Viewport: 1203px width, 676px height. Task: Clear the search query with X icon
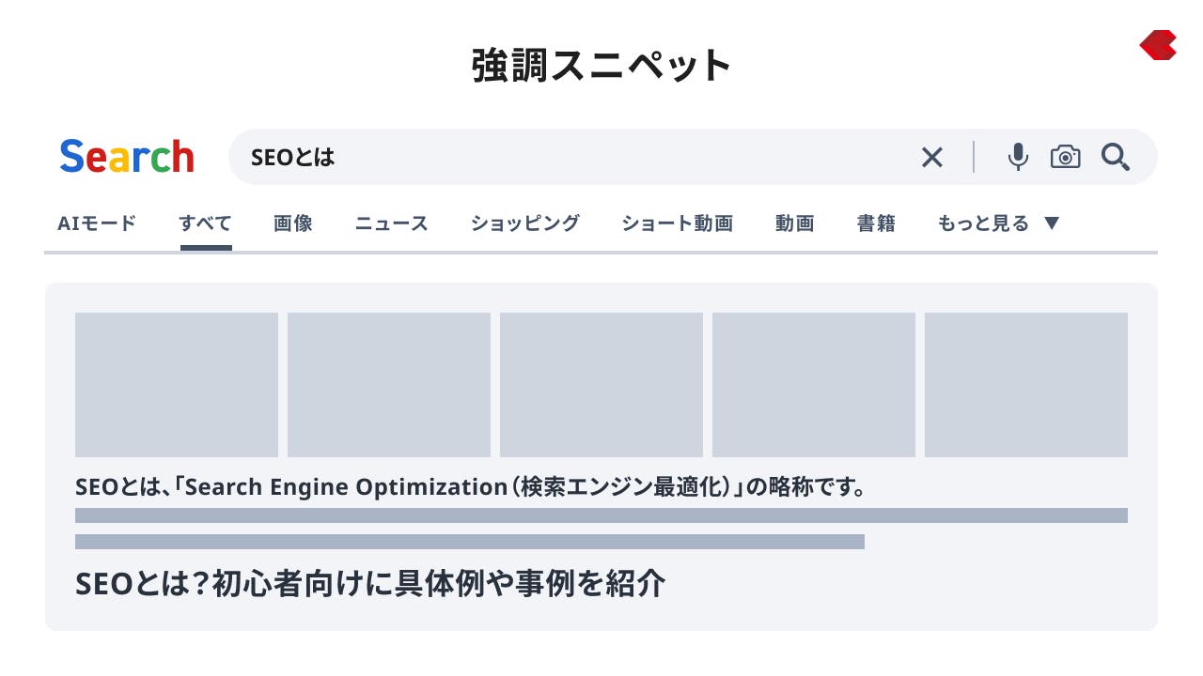click(x=931, y=157)
